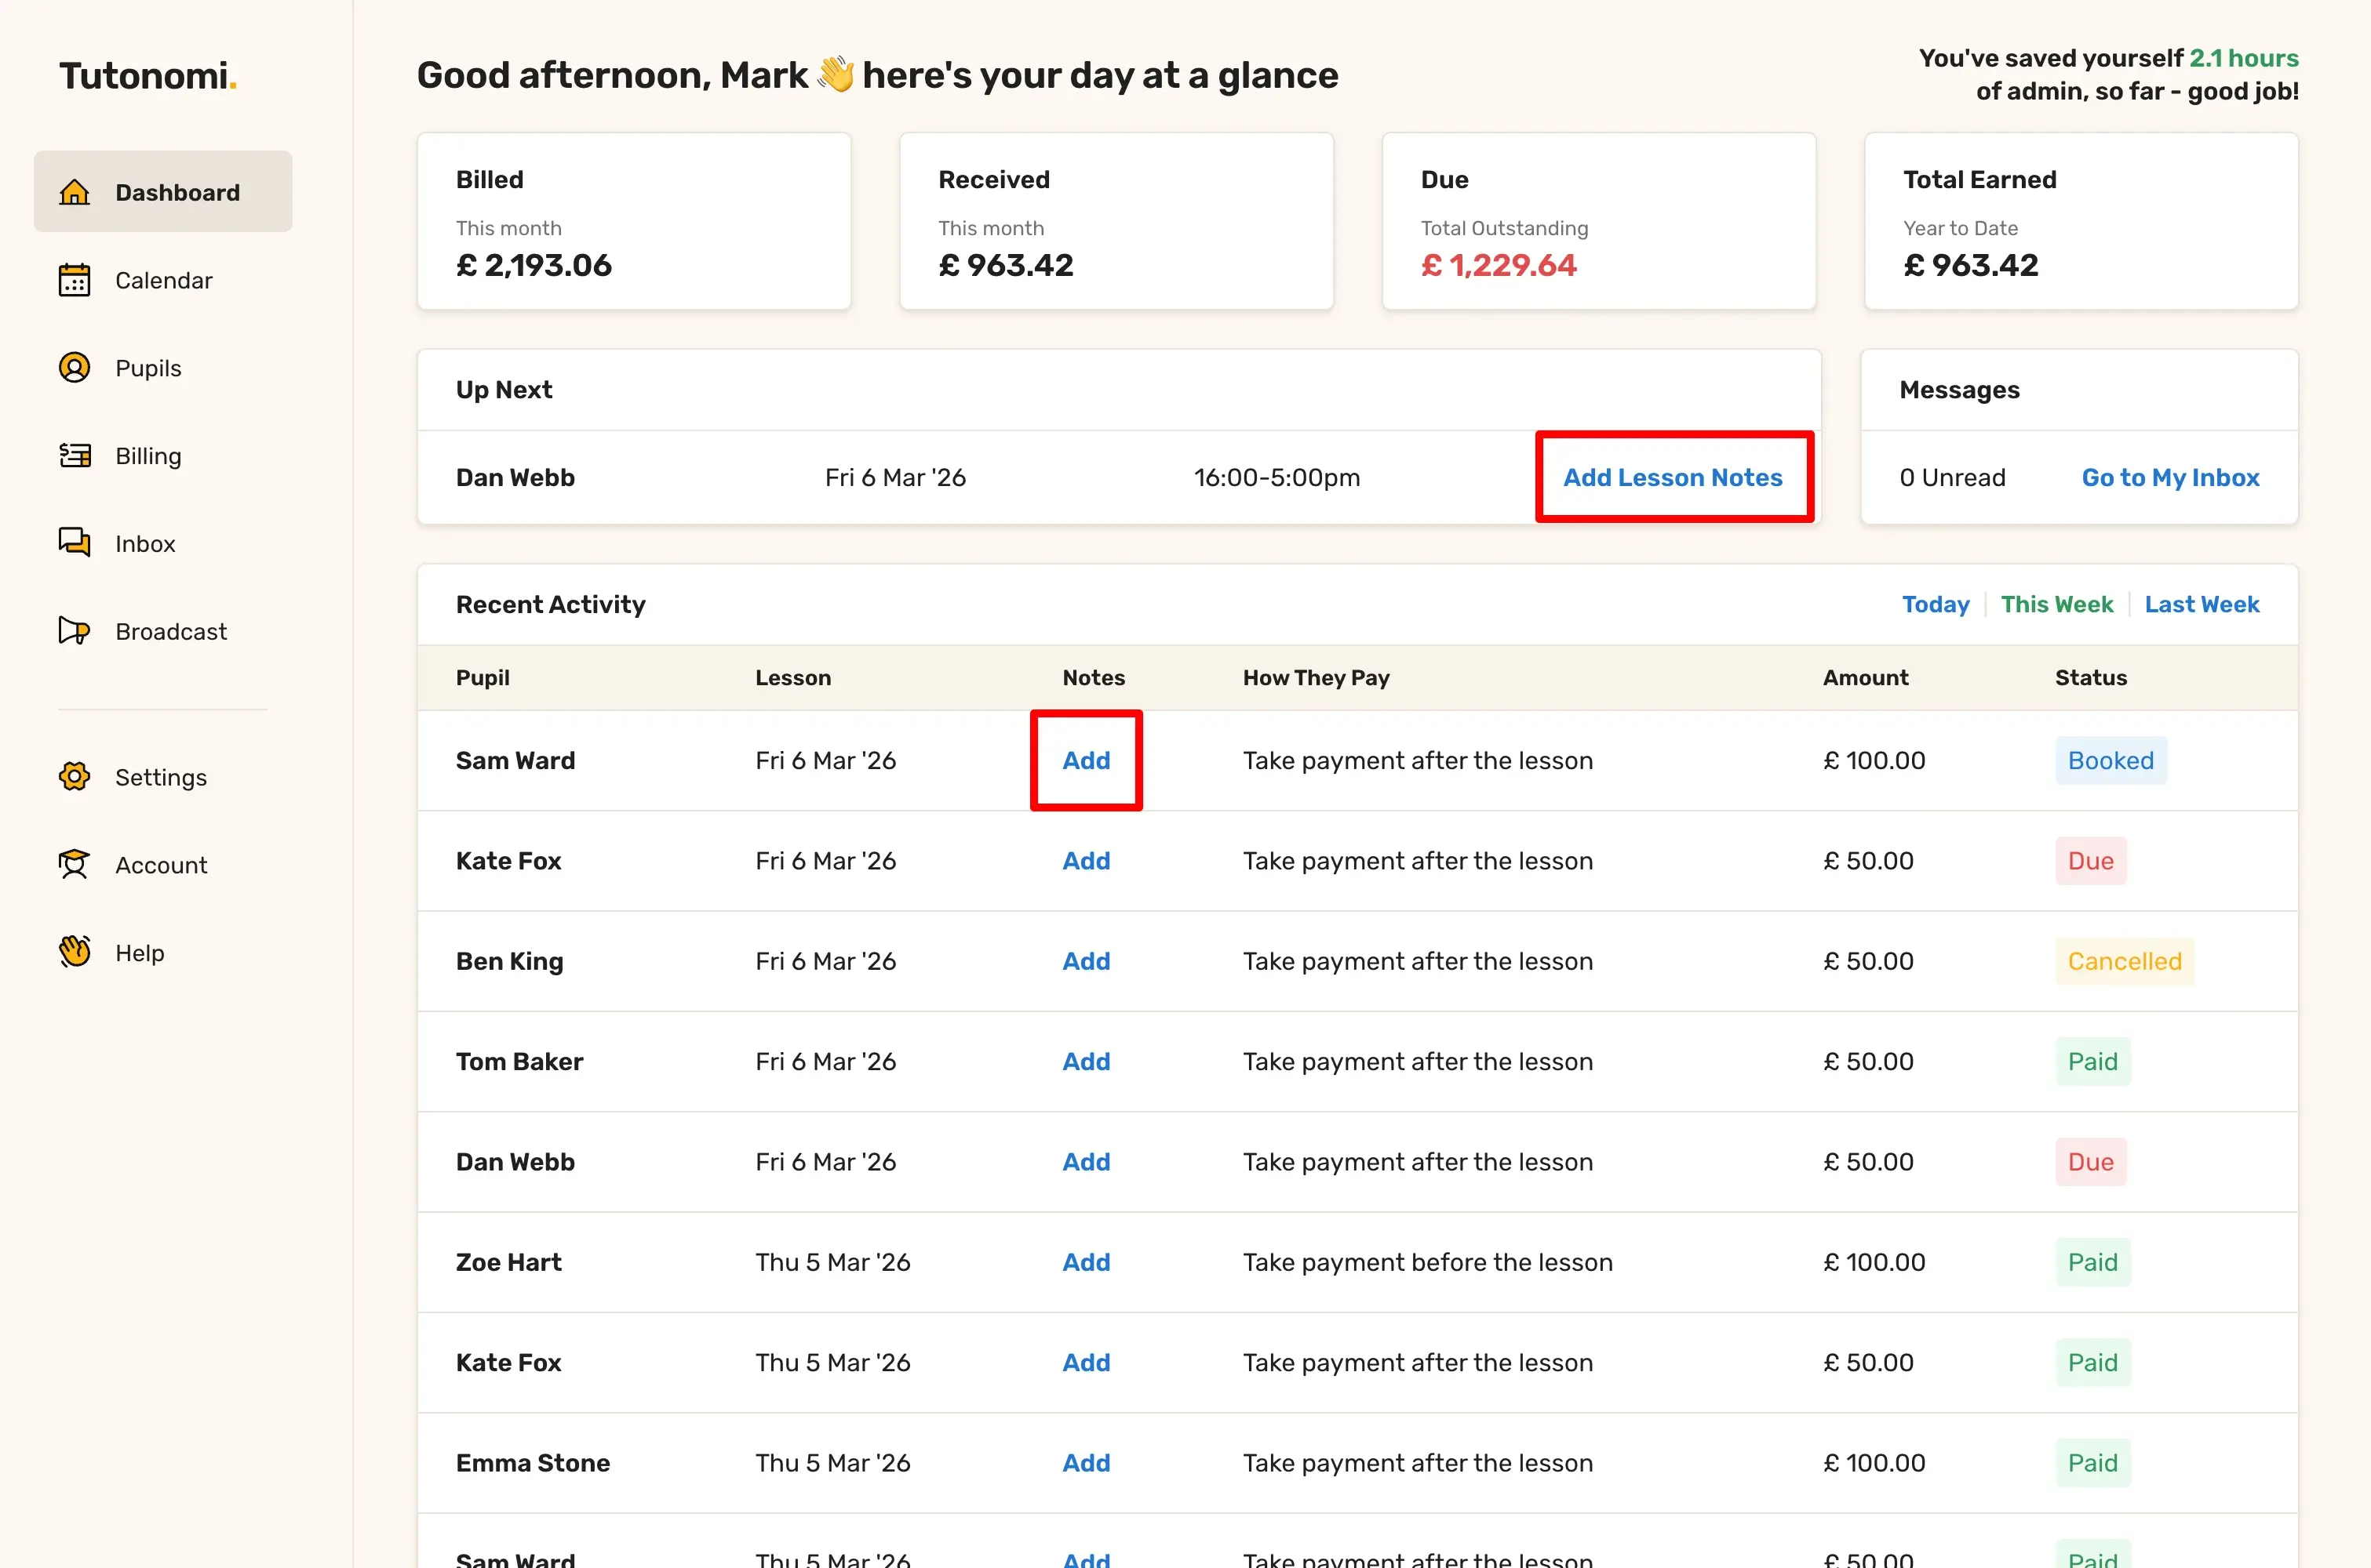Open Inbox via chat bubbles icon
Screen dimensions: 2371x1568
[x=74, y=543]
